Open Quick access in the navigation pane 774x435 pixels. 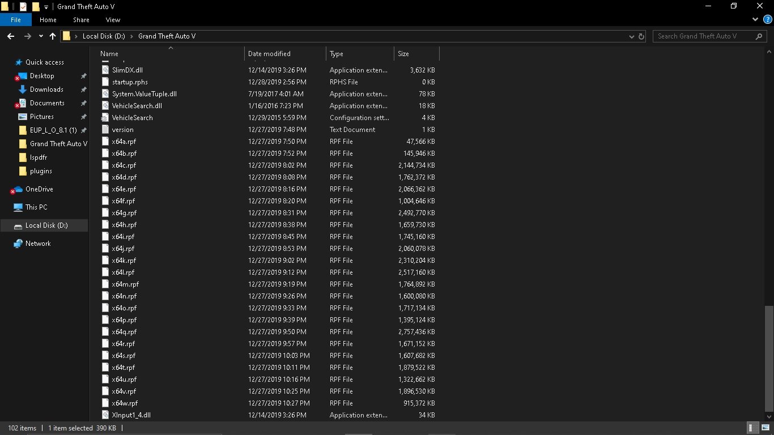coord(45,62)
